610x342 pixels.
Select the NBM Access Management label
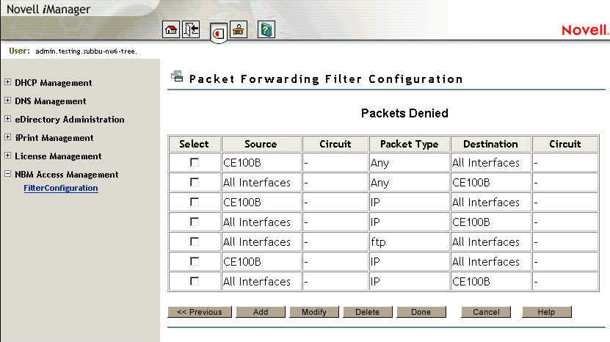point(67,175)
